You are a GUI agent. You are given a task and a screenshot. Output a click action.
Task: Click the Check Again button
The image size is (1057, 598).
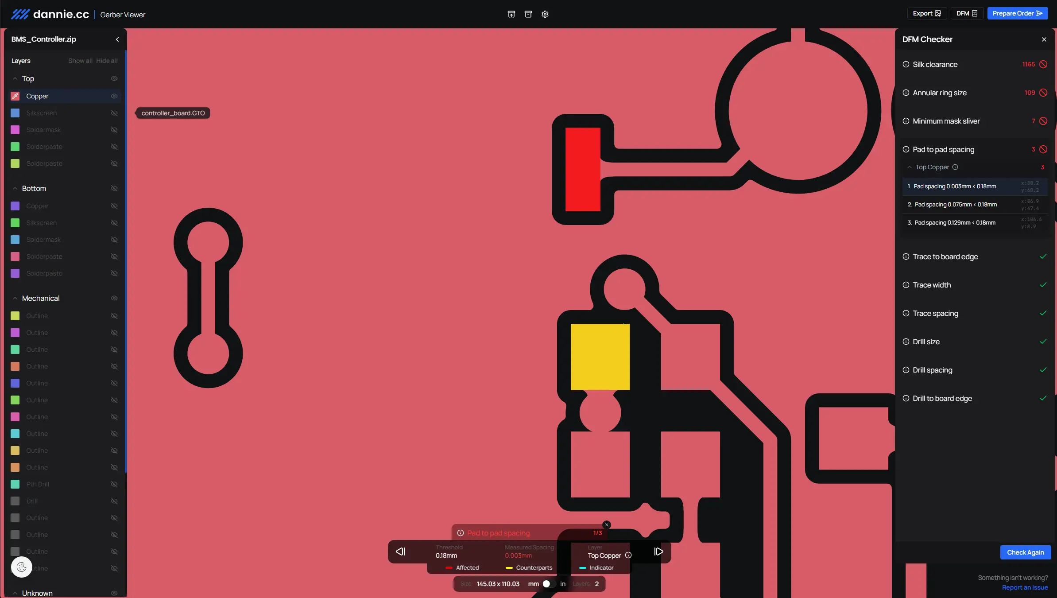[1025, 552]
